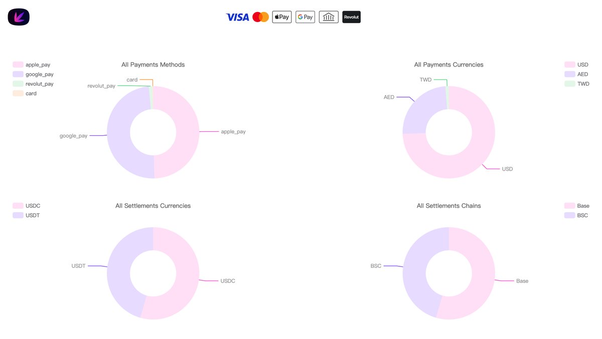Screen dimensions: 602x339
Task: Toggle Base legend swatch
Action: point(570,206)
